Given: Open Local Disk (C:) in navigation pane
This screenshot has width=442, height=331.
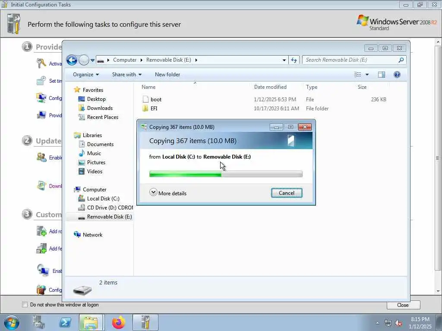Looking at the screenshot, I should tap(103, 199).
